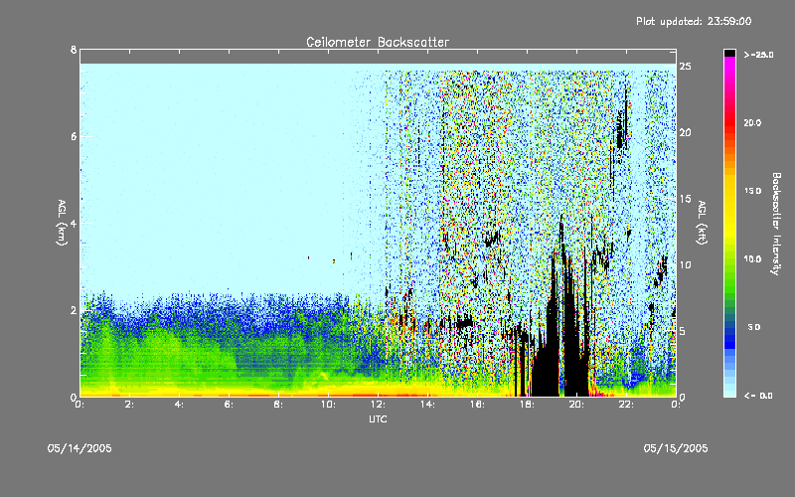795x497 pixels.
Task: Click the '20' kft tick label on right axis
Action: tap(685, 132)
